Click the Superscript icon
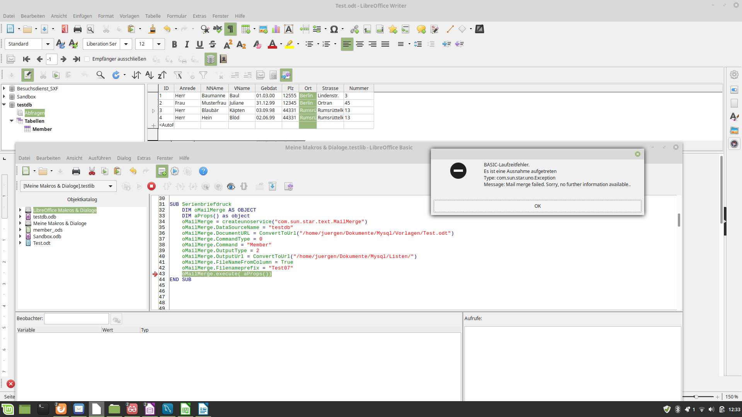Viewport: 742px width, 417px height. pos(228,44)
